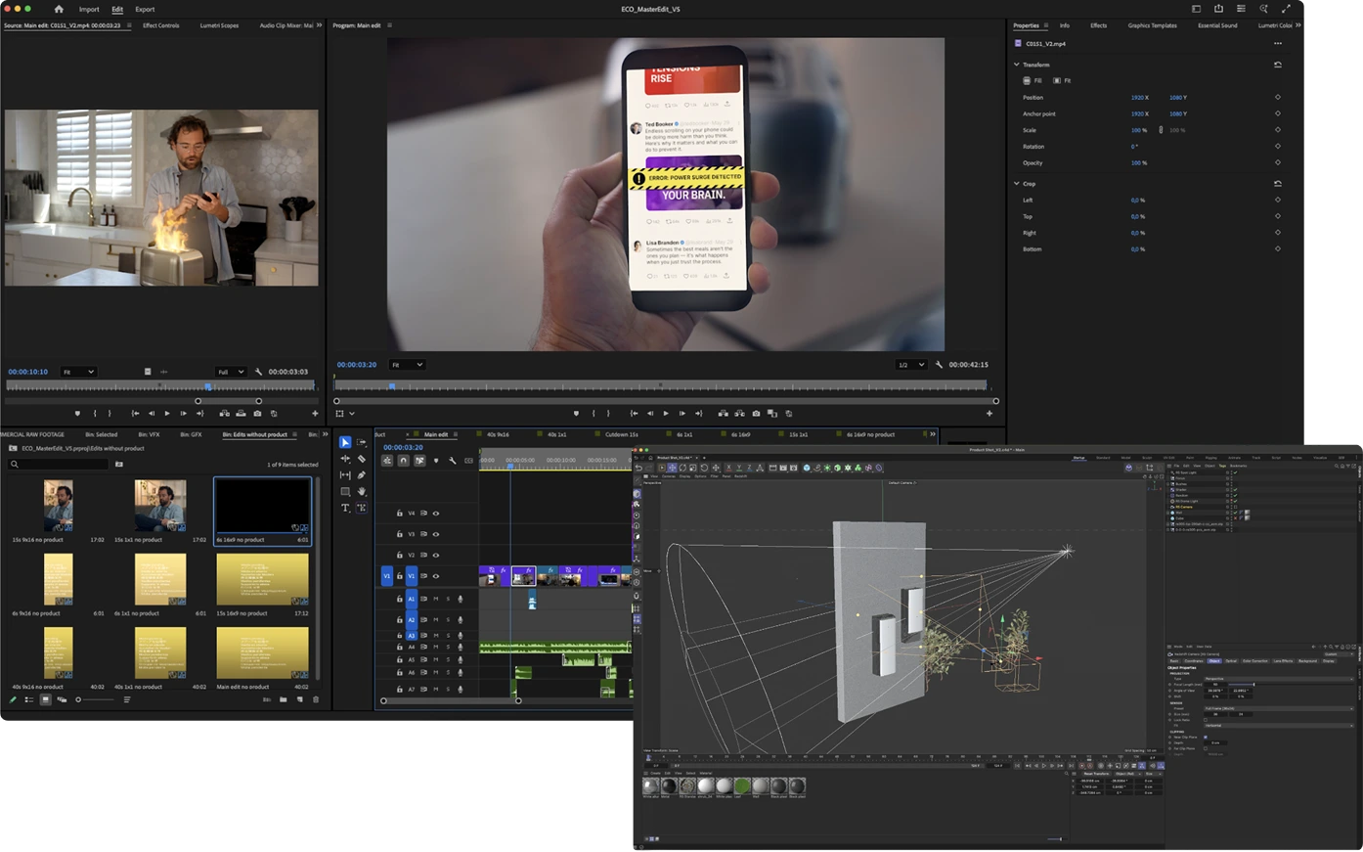
Task: Open the Program monitor Fit zoom dropdown
Action: [x=407, y=365]
